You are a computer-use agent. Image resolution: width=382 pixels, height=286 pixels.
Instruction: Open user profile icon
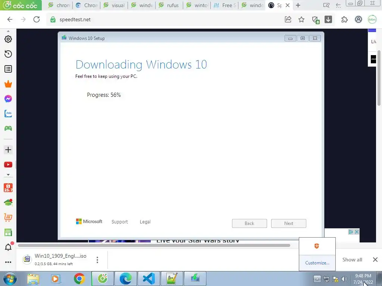pos(358,19)
